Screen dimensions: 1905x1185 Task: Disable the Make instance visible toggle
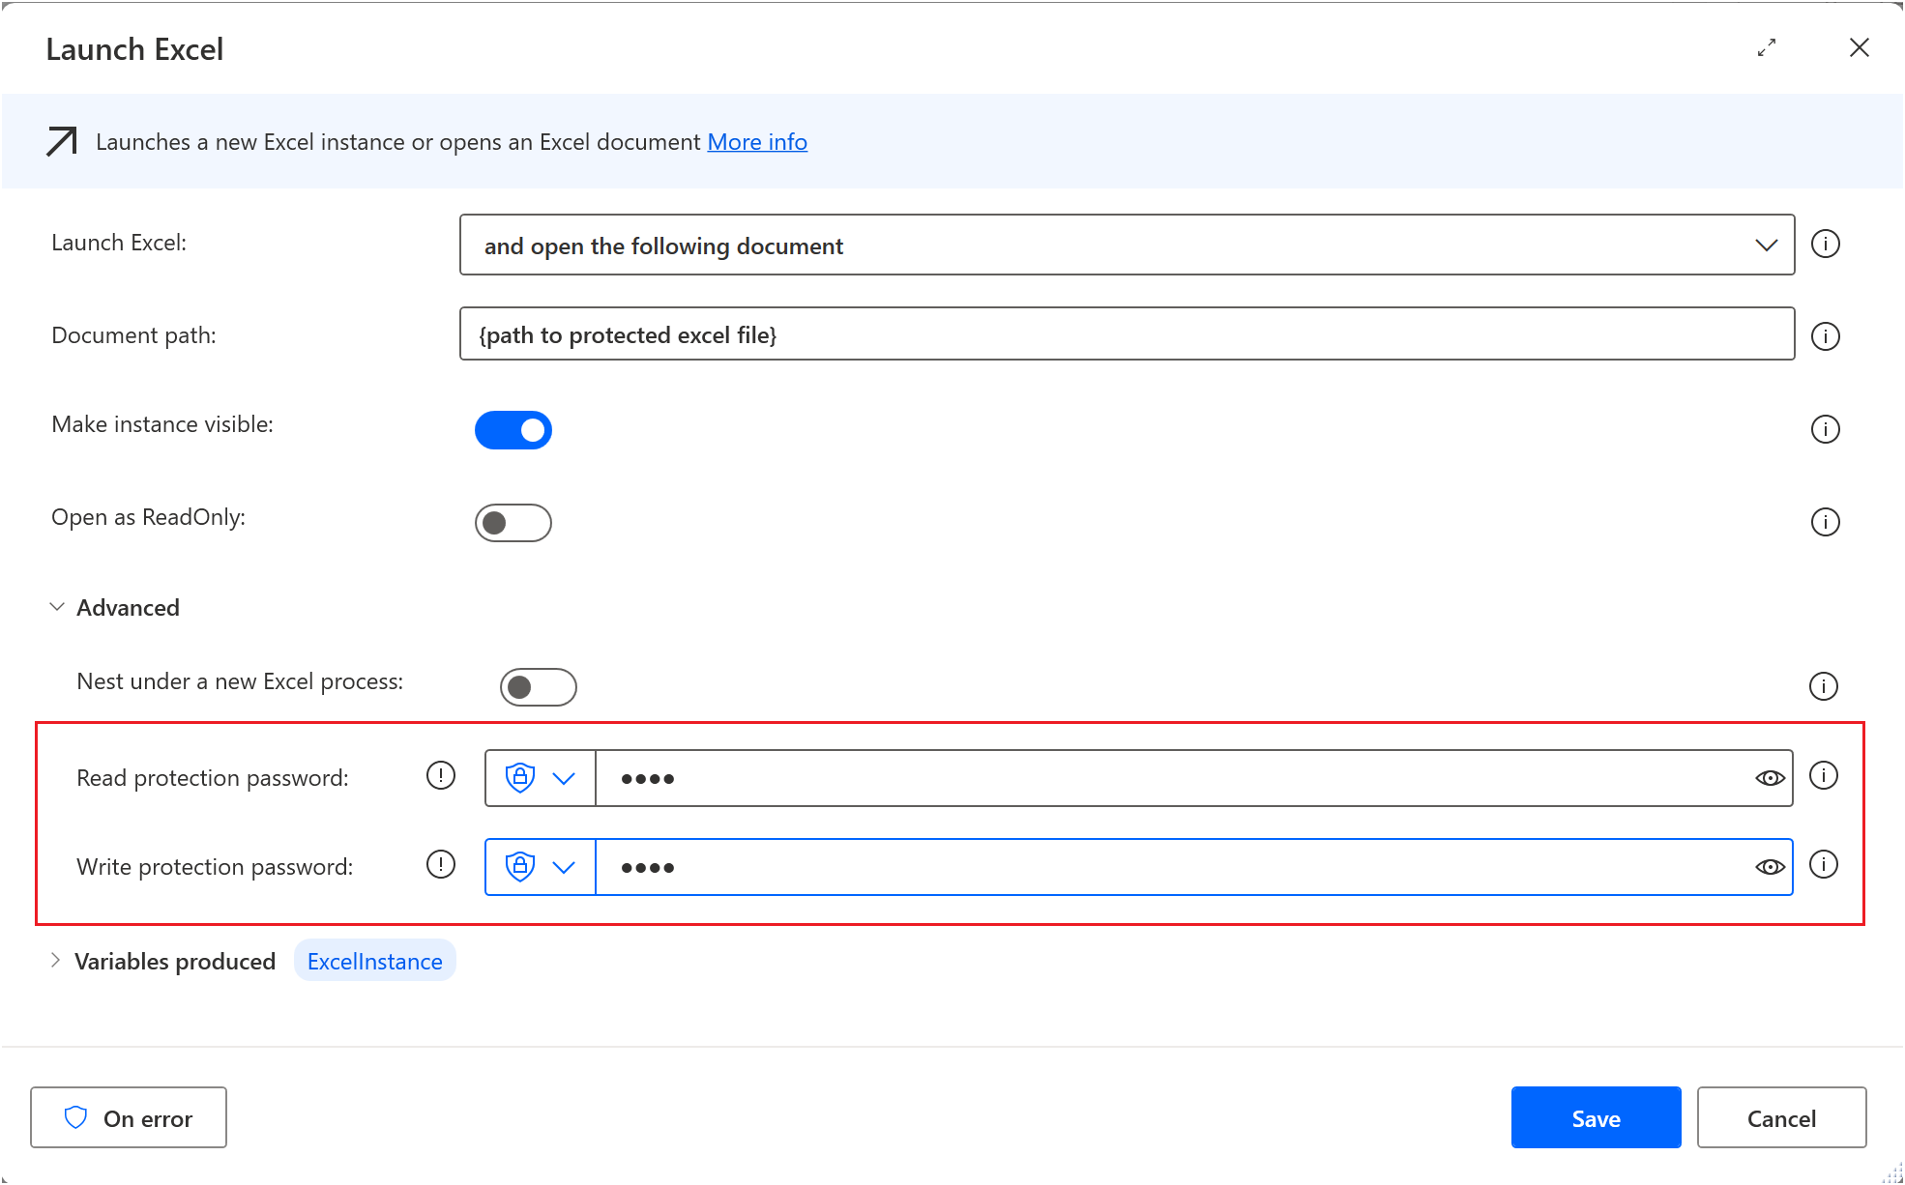[x=513, y=429]
